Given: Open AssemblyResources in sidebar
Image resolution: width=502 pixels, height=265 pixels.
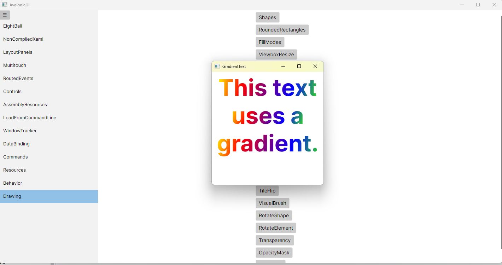Looking at the screenshot, I should tap(49, 105).
